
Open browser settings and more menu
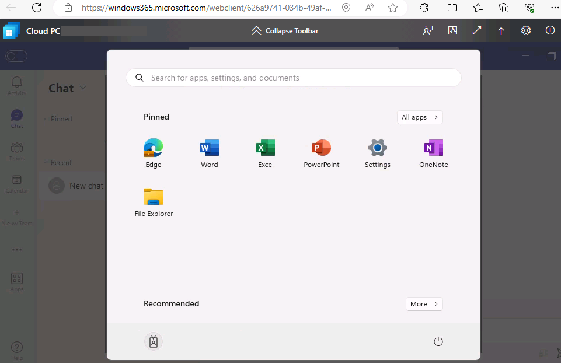tap(555, 8)
